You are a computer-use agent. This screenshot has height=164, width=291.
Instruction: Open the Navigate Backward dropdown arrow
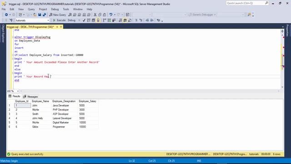click(10, 15)
